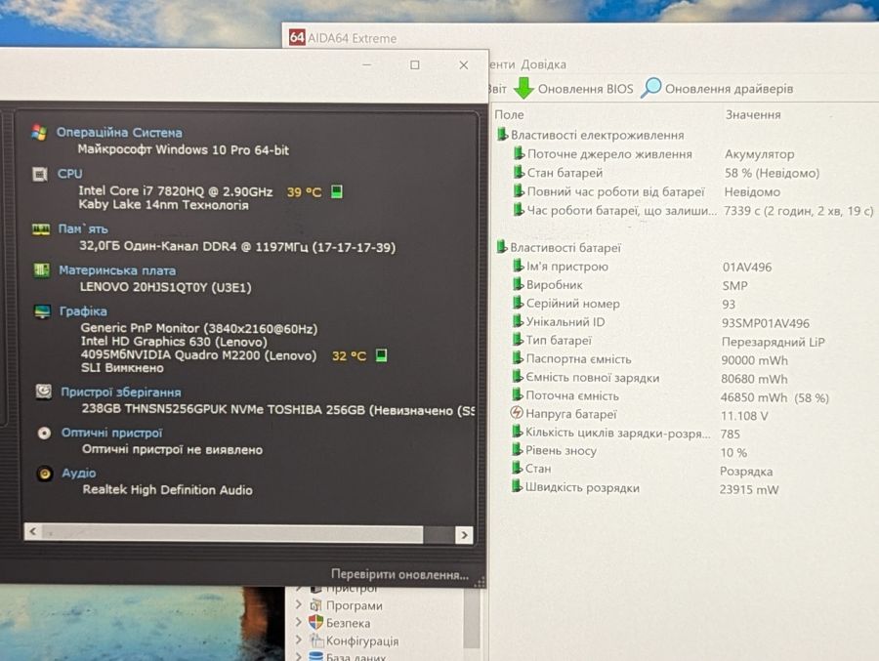Viewport: 879px width, 661px height.
Task: Click Перевірити оновлення link in Speccy
Action: [x=399, y=574]
